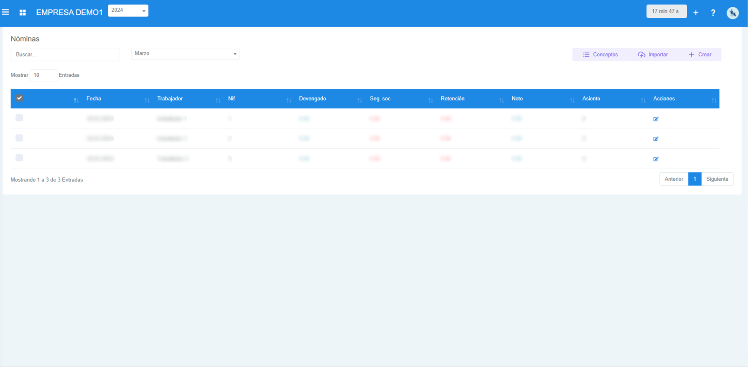This screenshot has height=367, width=748.
Task: Expand the Marzo month dropdown
Action: coord(185,54)
